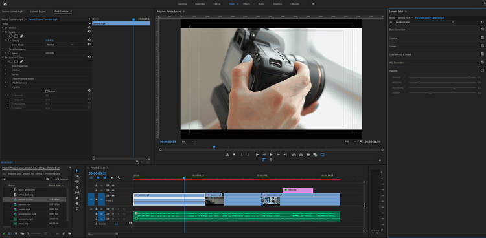
Task: Switch Project panel to list view
Action: 10,233
